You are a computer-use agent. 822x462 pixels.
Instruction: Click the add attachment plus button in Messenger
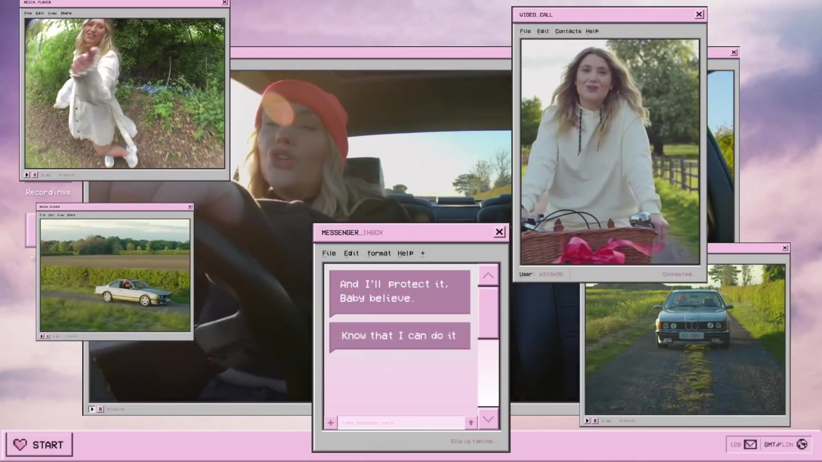[x=330, y=422]
